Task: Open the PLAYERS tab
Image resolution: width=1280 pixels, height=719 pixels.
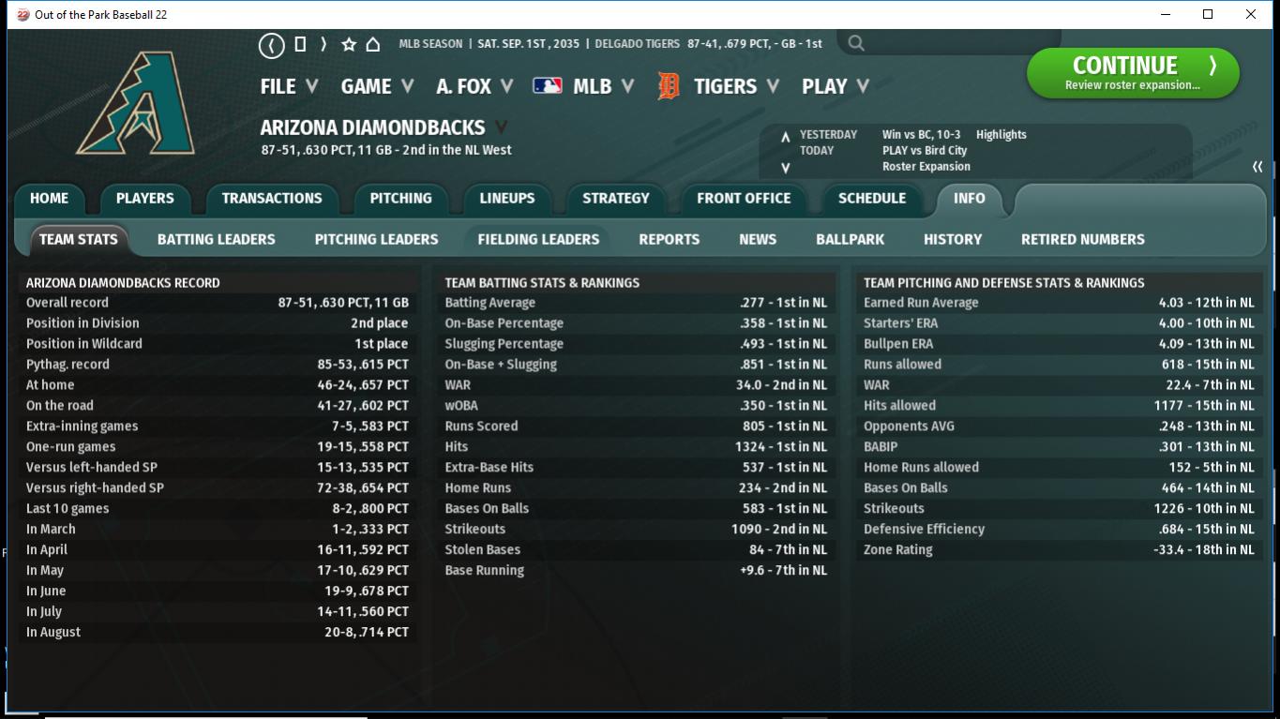Action: coord(144,199)
